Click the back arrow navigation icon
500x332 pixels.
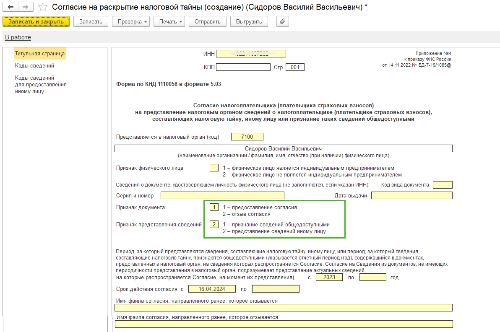[x=10, y=7]
